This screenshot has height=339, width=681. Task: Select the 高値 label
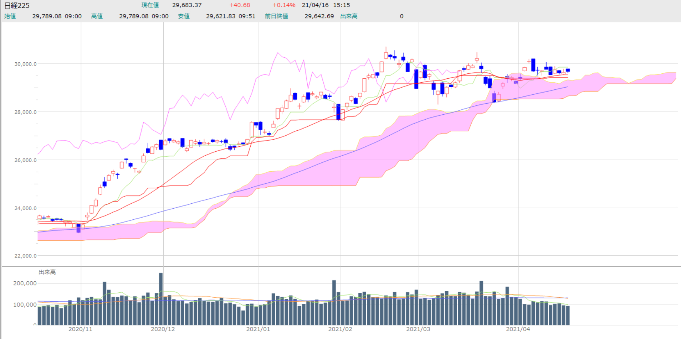click(x=97, y=16)
